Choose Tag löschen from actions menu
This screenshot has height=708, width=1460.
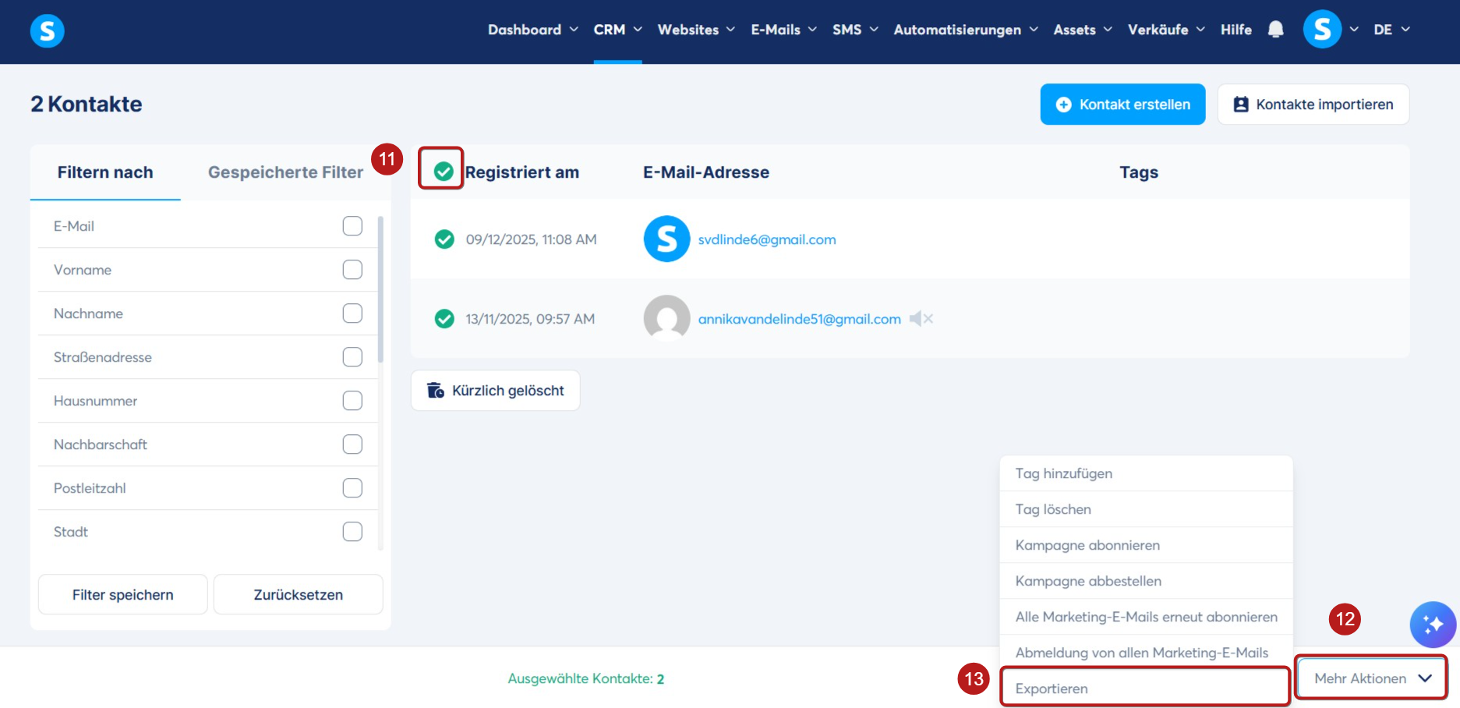pyautogui.click(x=1146, y=509)
